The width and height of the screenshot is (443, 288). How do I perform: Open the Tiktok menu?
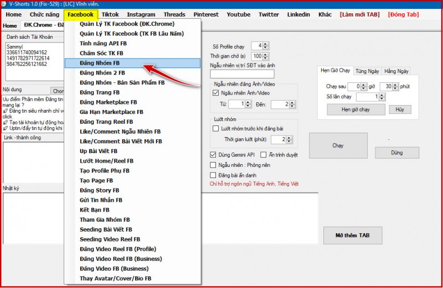[110, 14]
